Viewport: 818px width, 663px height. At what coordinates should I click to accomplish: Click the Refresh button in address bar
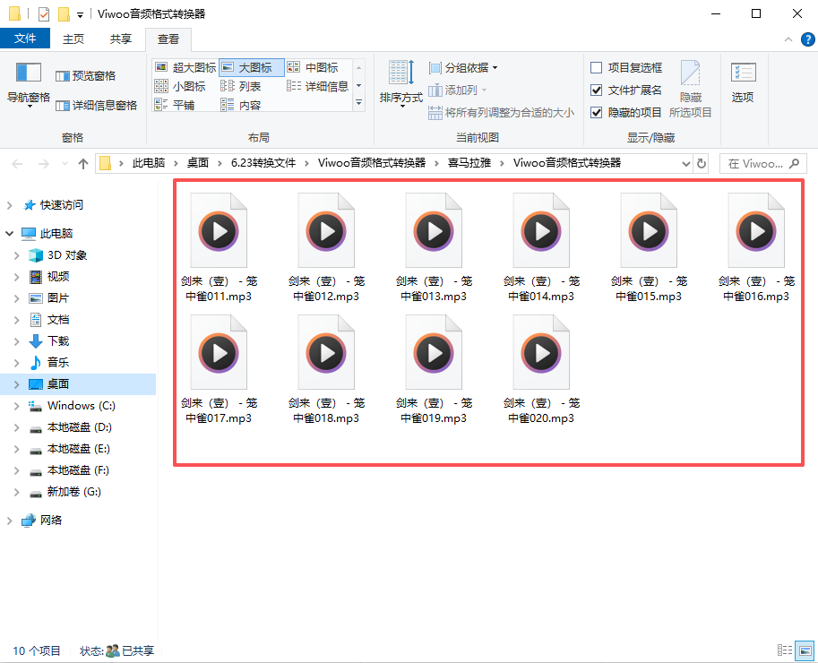click(702, 164)
